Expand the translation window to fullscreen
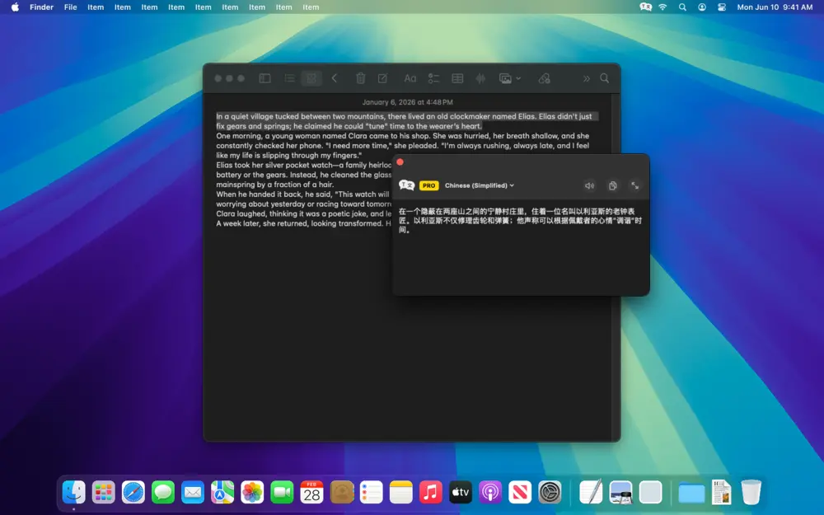This screenshot has height=515, width=824. coord(634,185)
